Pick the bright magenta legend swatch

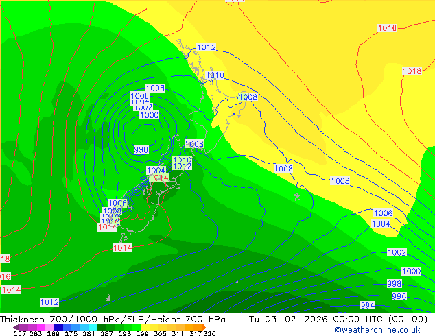40,327
